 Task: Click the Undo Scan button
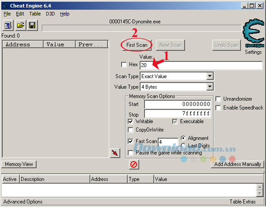[226, 45]
